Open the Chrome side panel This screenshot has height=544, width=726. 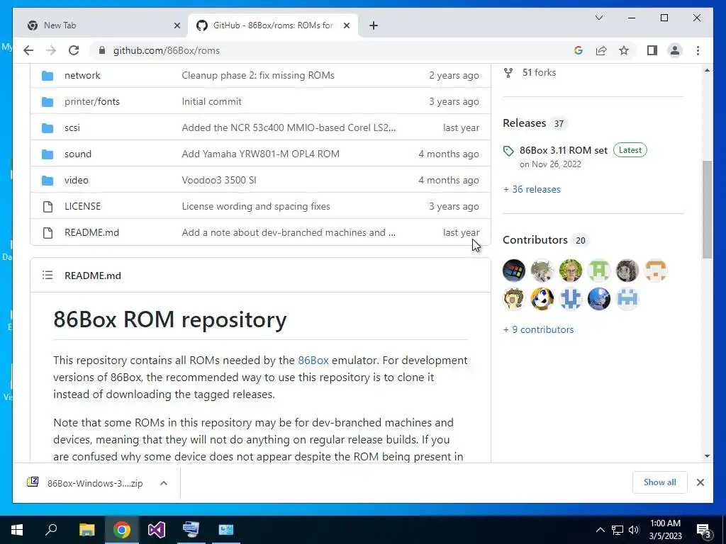pyautogui.click(x=652, y=50)
